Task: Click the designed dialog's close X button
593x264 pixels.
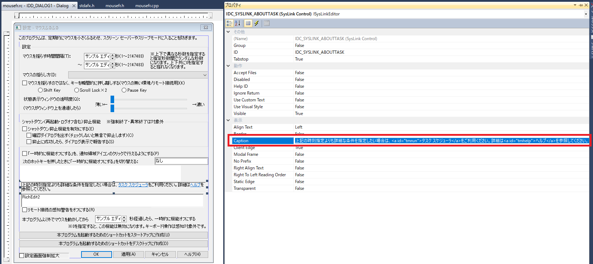Action: pyautogui.click(x=206, y=28)
